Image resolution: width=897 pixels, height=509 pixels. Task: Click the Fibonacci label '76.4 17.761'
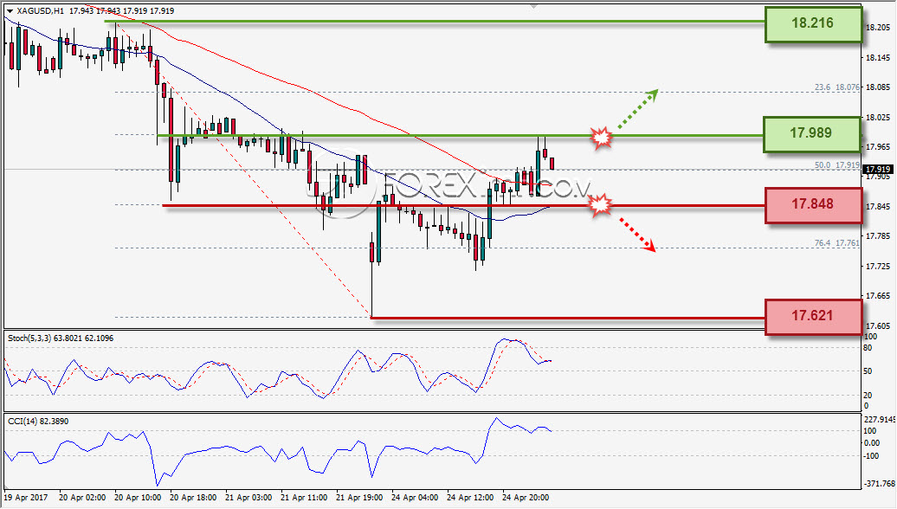click(837, 243)
